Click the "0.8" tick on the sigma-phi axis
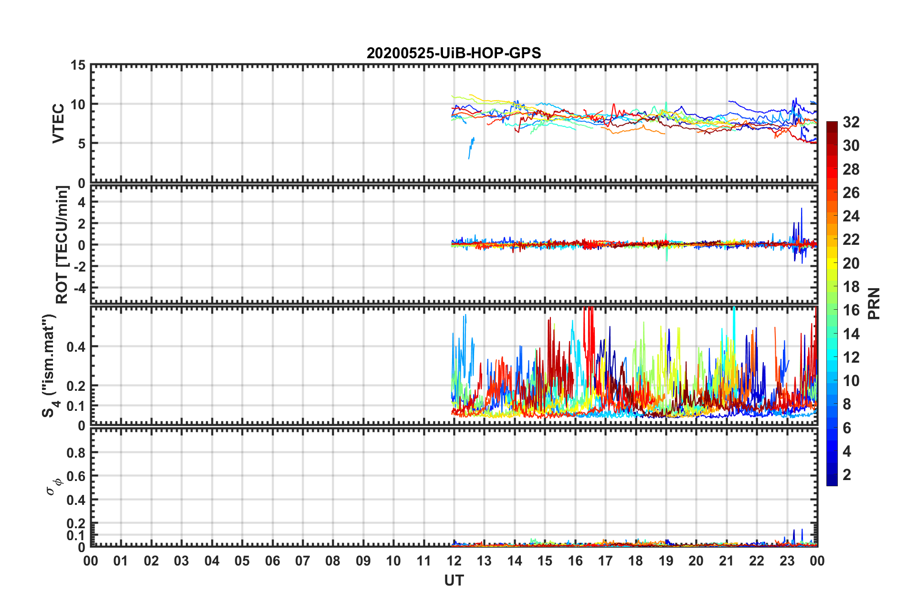Screen dimensions: 908x607 click(76, 452)
